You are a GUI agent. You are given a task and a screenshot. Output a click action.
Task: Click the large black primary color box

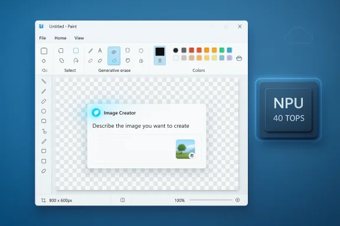click(x=160, y=52)
